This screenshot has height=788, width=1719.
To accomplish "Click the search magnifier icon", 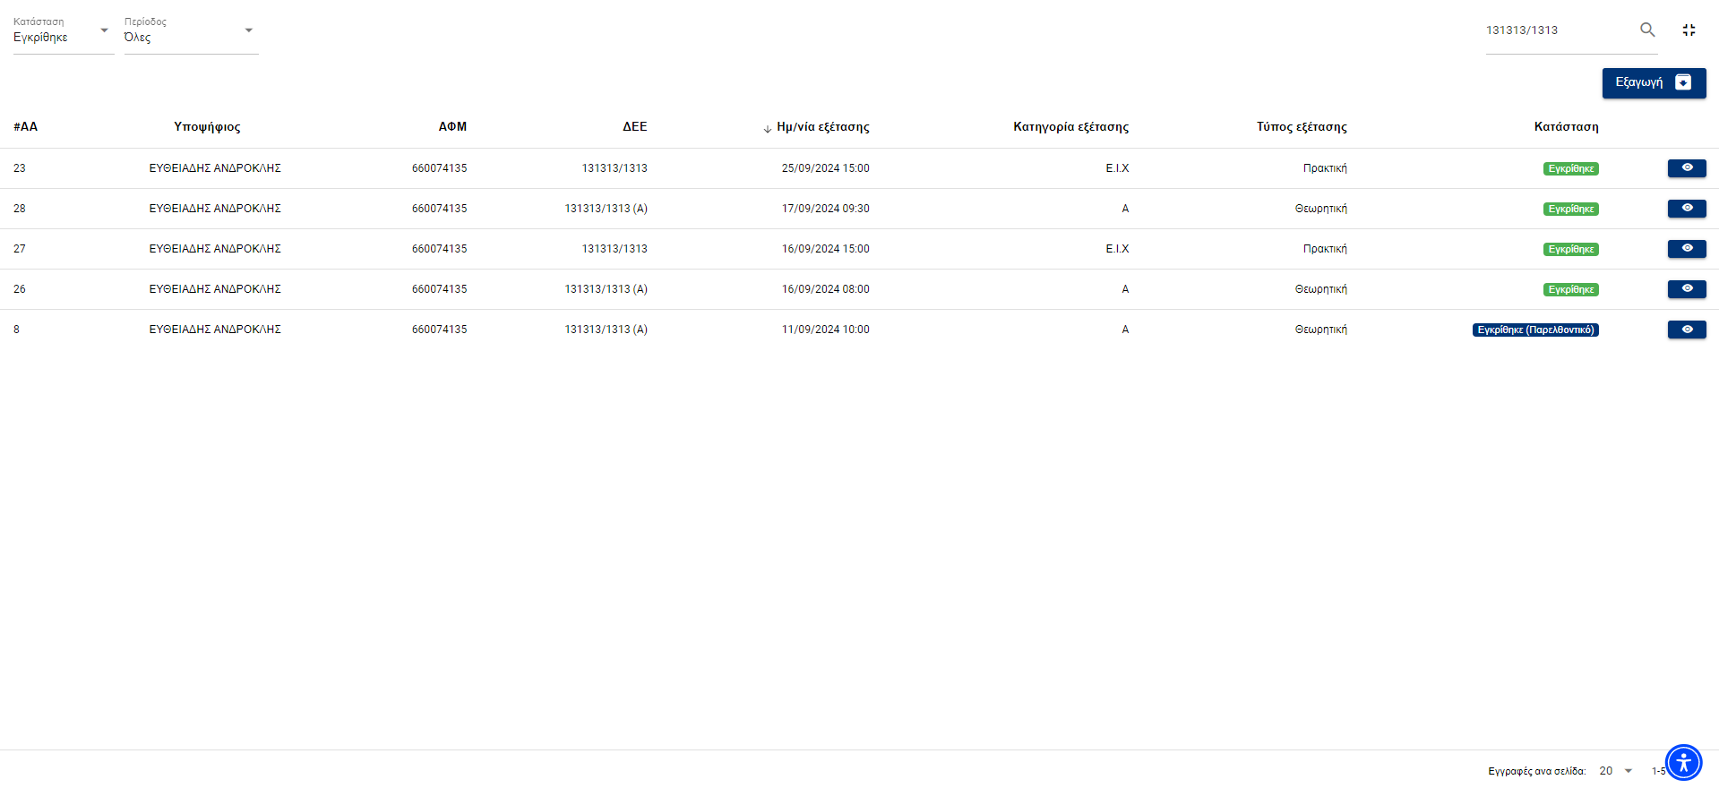I will point(1646,30).
